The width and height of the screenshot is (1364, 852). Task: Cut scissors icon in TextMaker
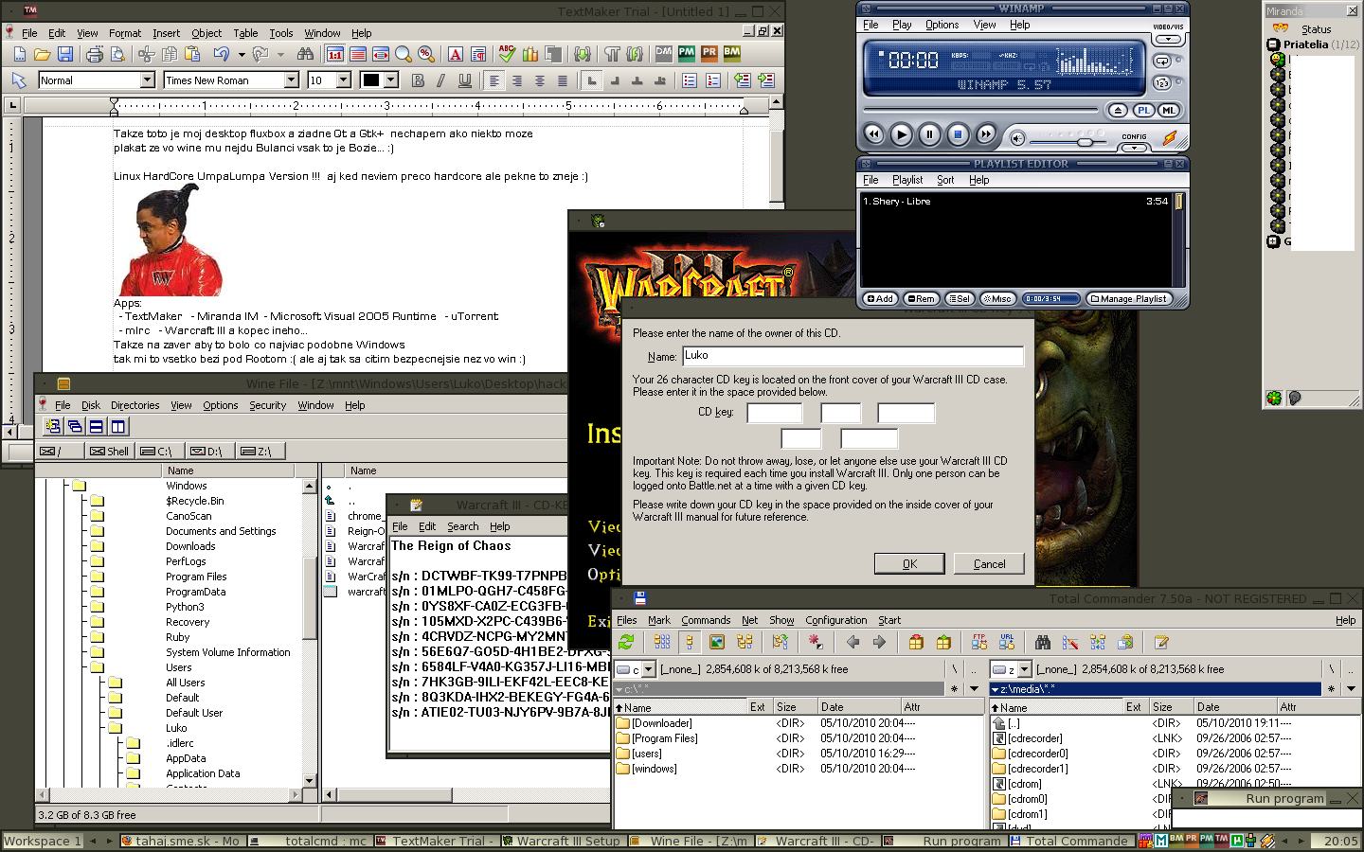click(x=146, y=55)
